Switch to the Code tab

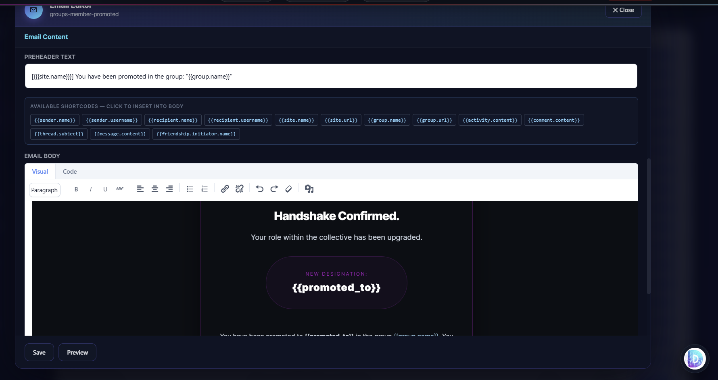coord(70,172)
